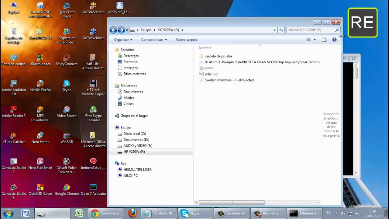Open Camtasia Studio 7 desktop icon
Screen dimensions: 389x219
14,165
